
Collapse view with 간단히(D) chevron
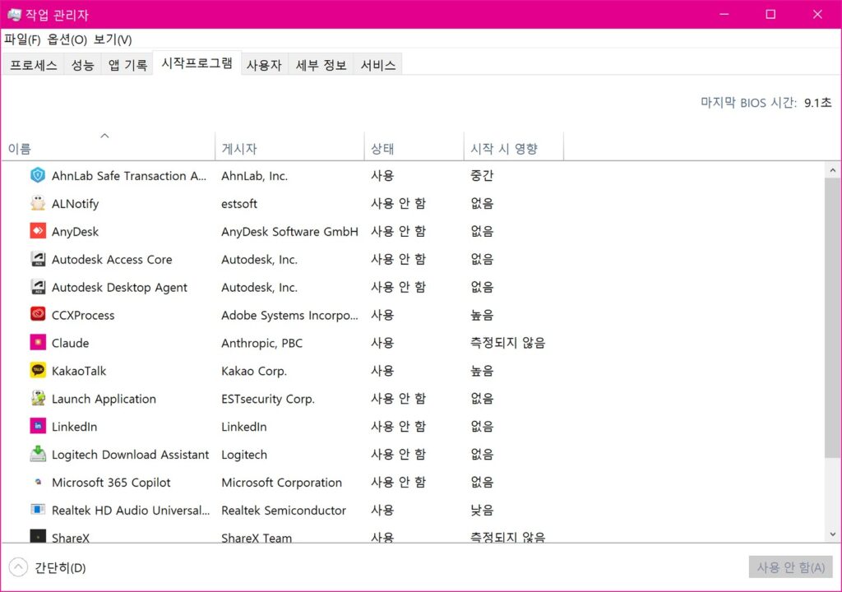coord(18,567)
